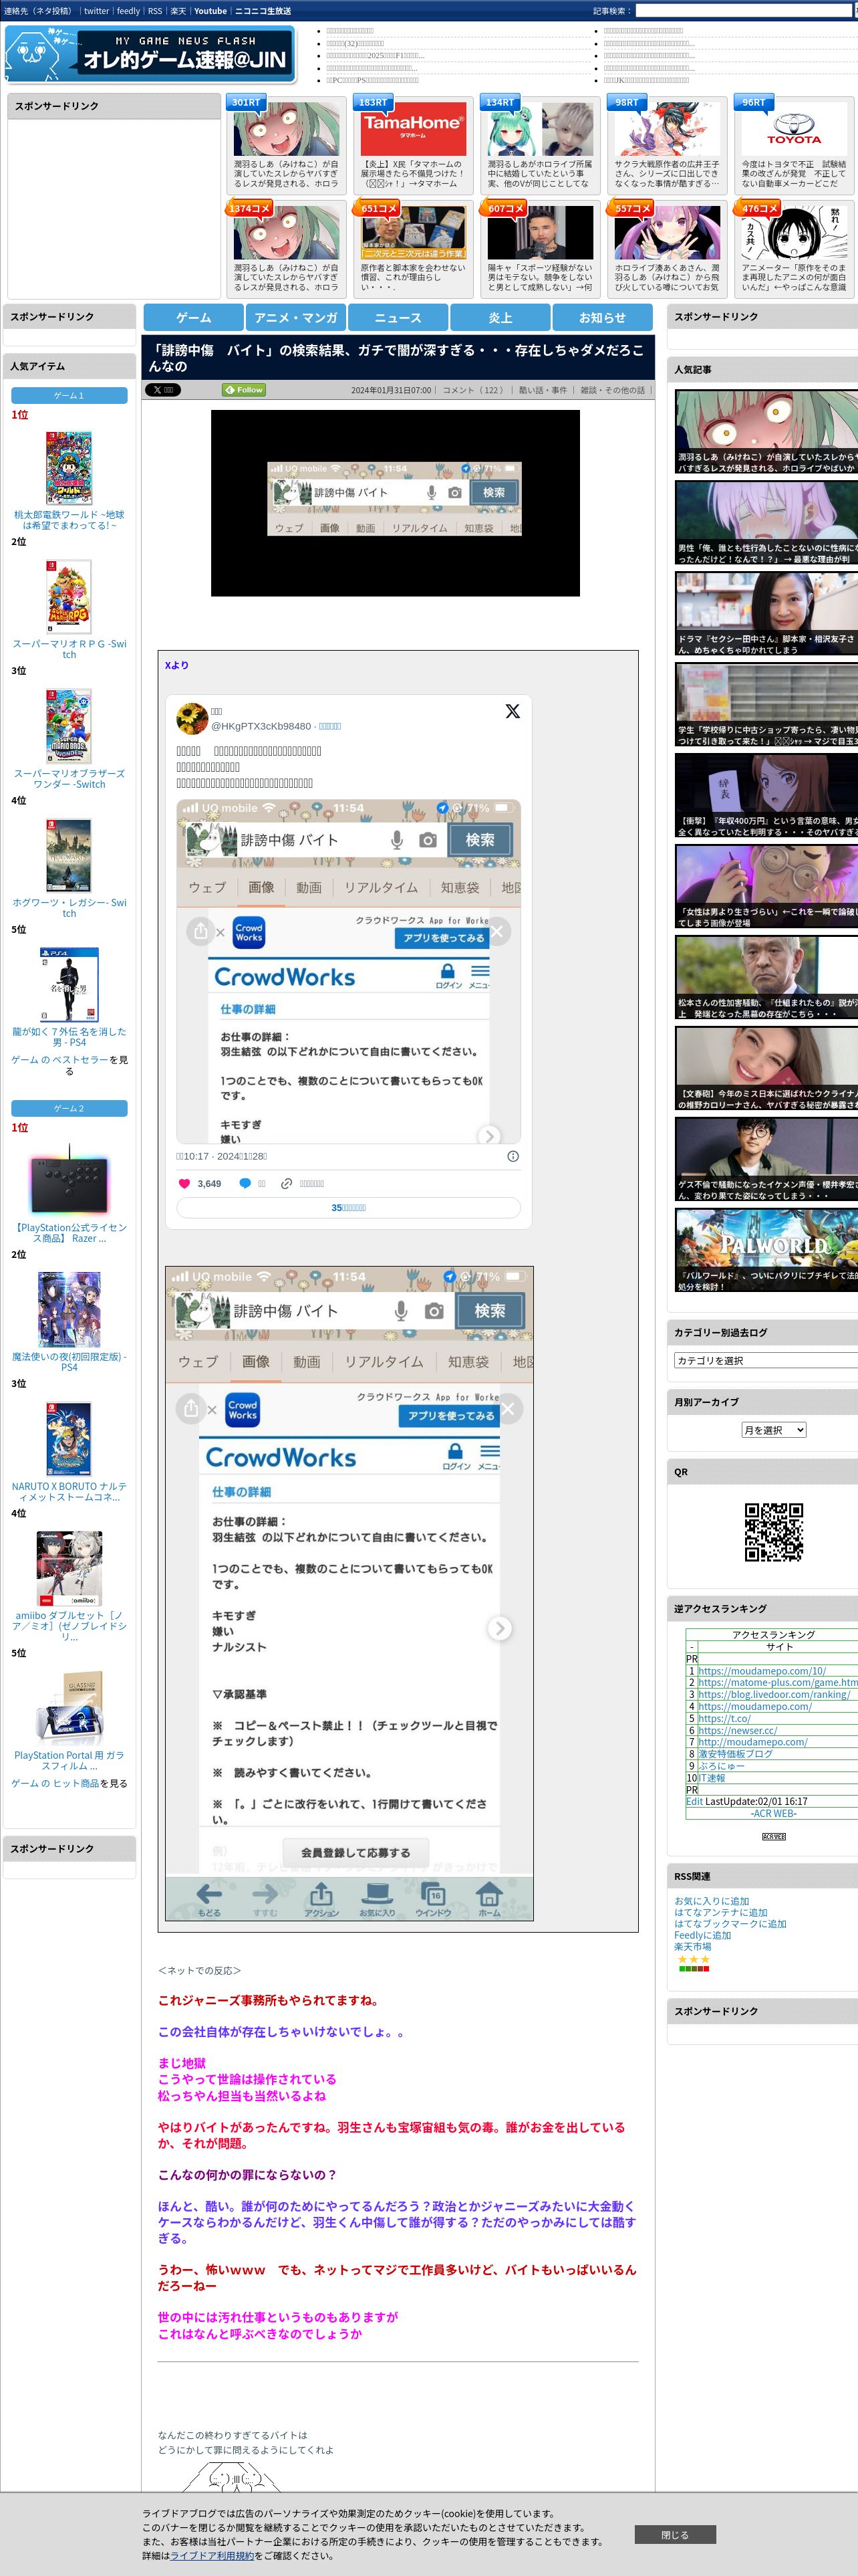Click the next-image arrow in the tweet photo
Viewport: 858px width, 2576px height.
[x=488, y=1135]
